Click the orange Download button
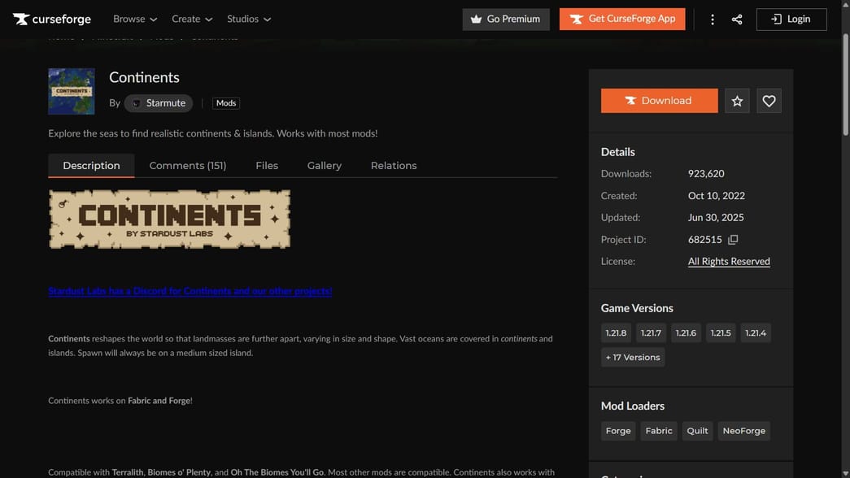Image resolution: width=850 pixels, height=478 pixels. coord(659,100)
